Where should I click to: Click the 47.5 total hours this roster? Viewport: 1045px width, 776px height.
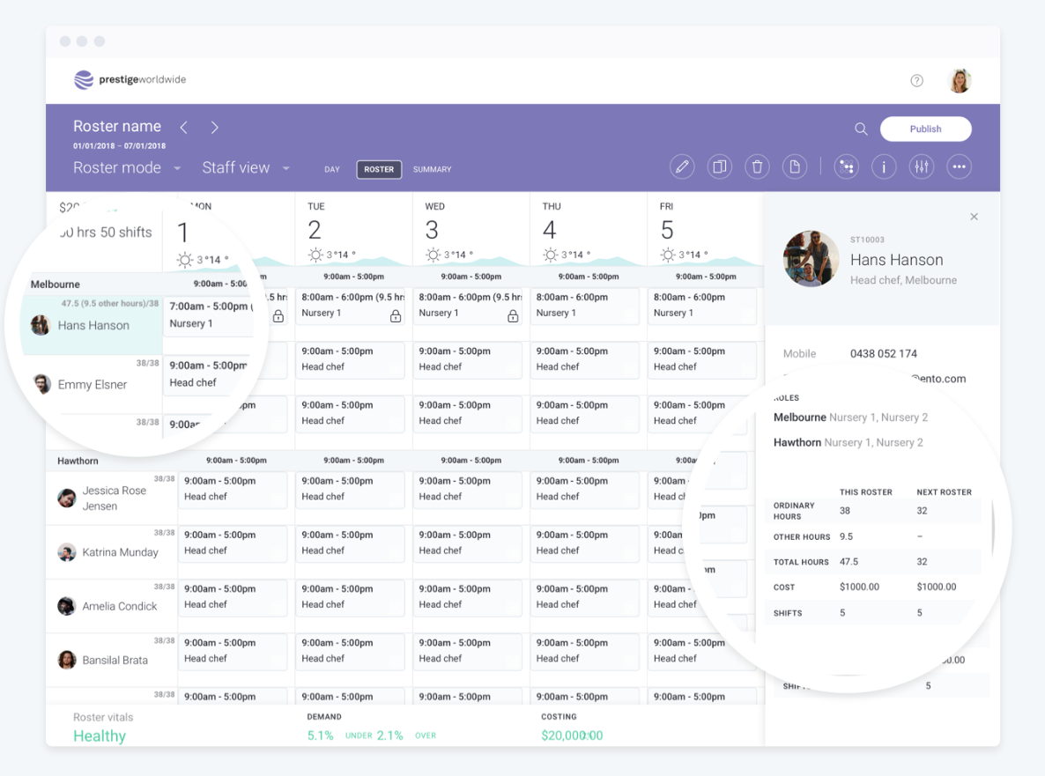849,561
